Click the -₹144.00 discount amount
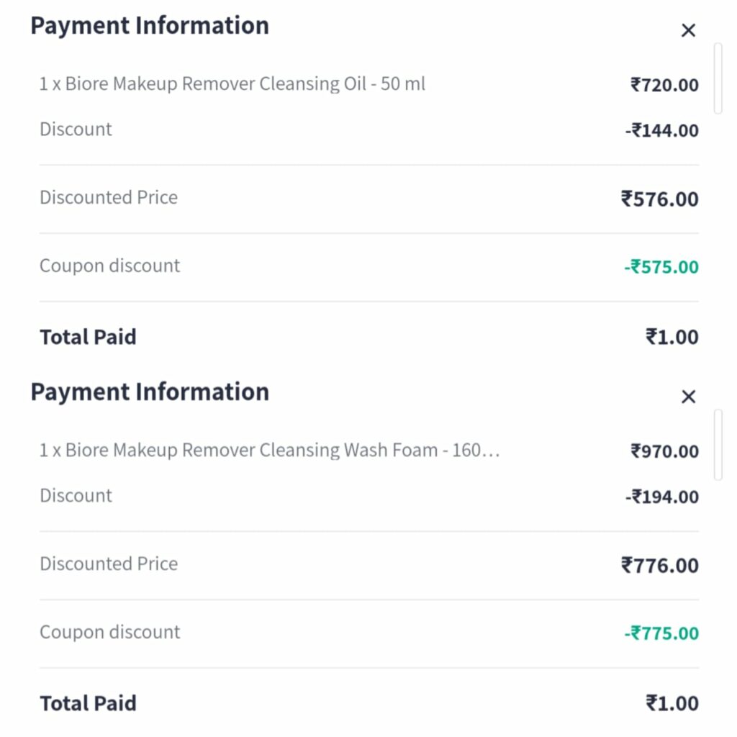 pyautogui.click(x=661, y=130)
